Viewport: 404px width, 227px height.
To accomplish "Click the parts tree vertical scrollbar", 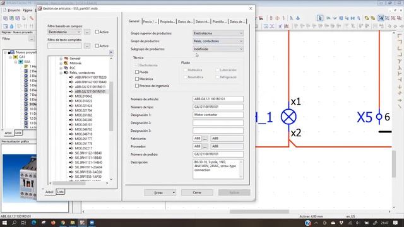I will coord(111,106).
